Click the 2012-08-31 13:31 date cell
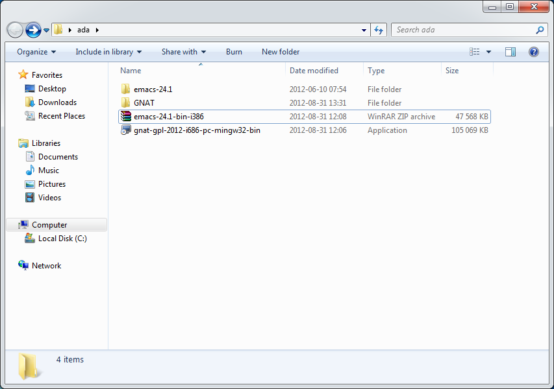Screen dimensions: 554x389 point(318,103)
